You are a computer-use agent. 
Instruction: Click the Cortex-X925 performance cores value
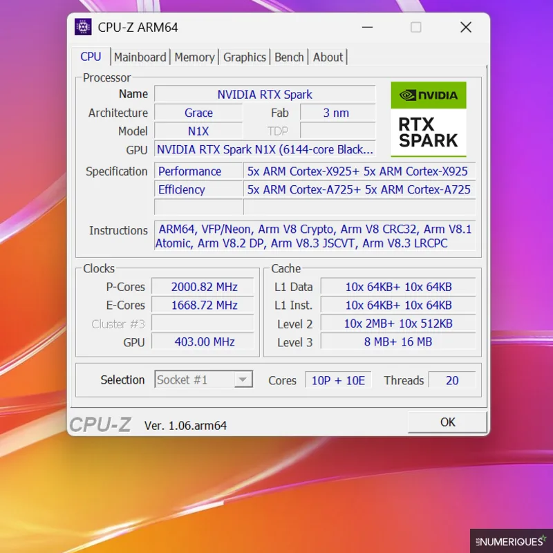[359, 171]
